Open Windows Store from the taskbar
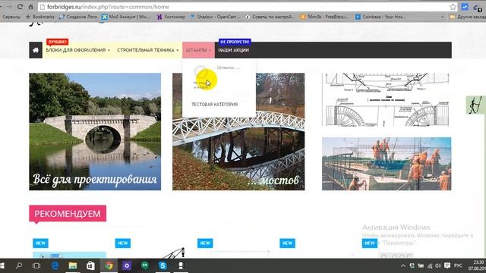The width and height of the screenshot is (486, 273). (90, 265)
